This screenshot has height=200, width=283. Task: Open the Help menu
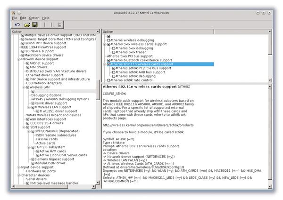[46, 18]
